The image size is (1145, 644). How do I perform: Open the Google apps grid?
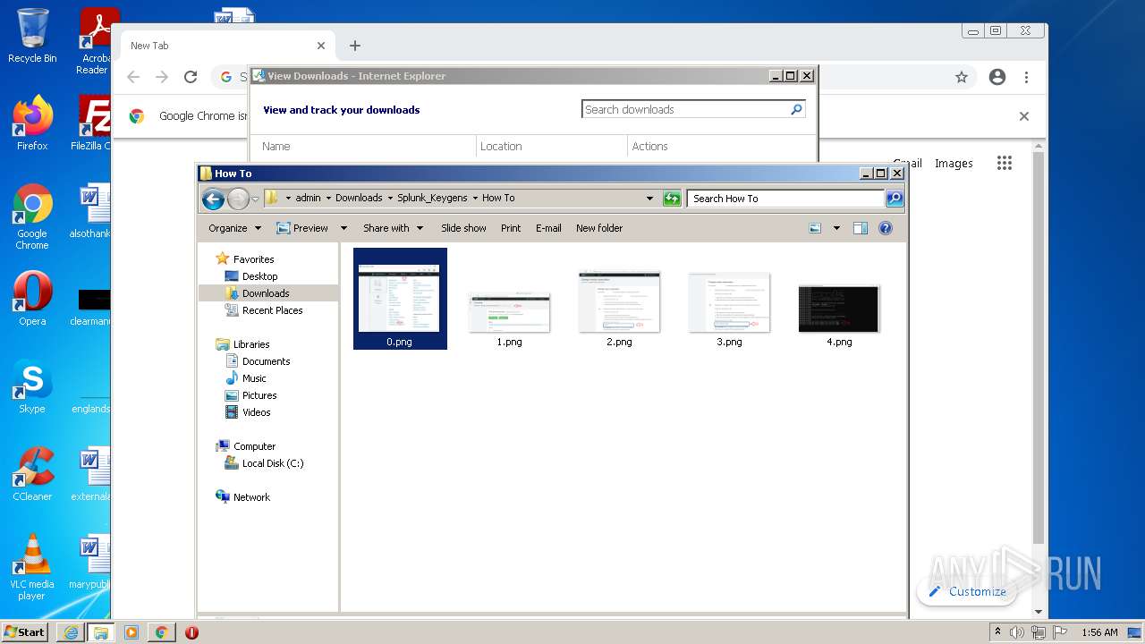(1005, 163)
